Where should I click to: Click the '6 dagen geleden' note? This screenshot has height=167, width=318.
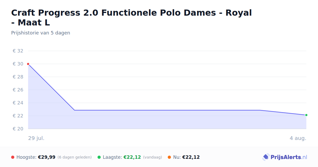[x=74, y=157]
